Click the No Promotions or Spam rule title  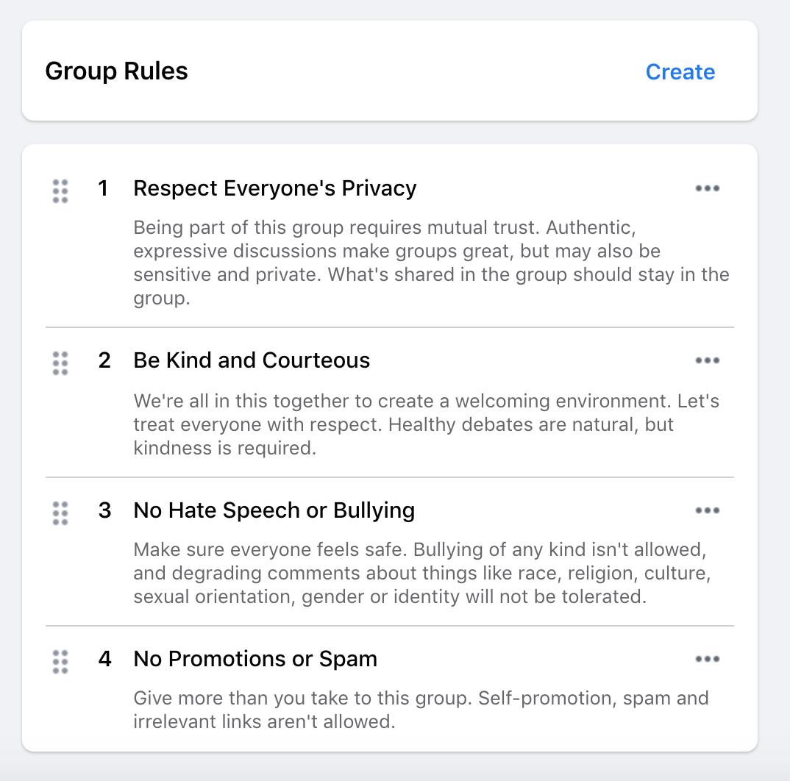click(x=255, y=659)
